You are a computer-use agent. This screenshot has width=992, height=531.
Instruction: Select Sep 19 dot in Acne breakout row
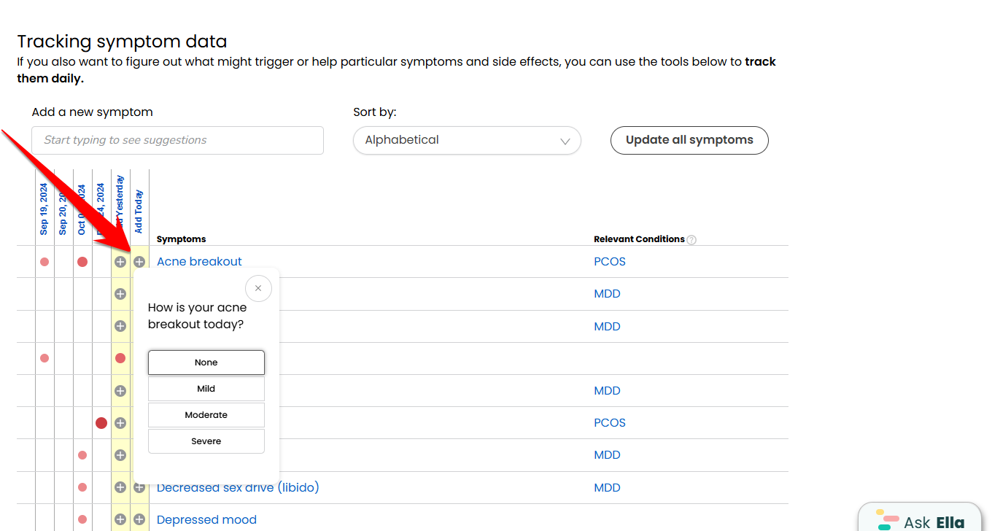[x=44, y=262]
